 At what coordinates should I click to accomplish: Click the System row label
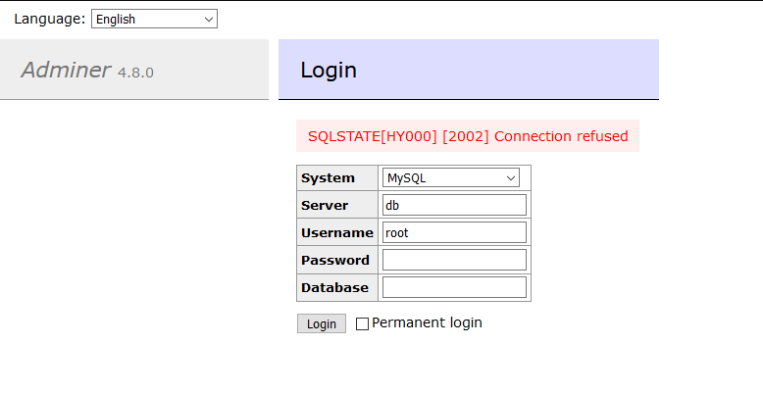pyautogui.click(x=328, y=178)
